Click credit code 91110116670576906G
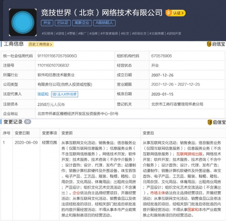The height and width of the screenshot is (221, 226). click(x=57, y=56)
